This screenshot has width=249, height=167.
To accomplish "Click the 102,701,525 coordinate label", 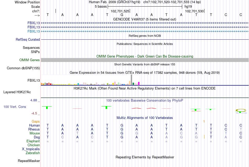I will click(x=120, y=11).
